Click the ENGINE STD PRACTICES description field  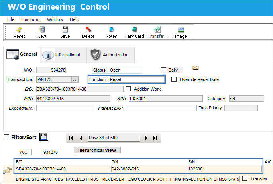tap(128, 179)
